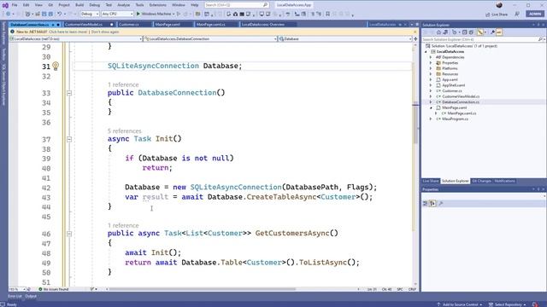This screenshot has width=547, height=307.
Task: Switch to the Git Changes panel tab
Action: pyautogui.click(x=481, y=181)
